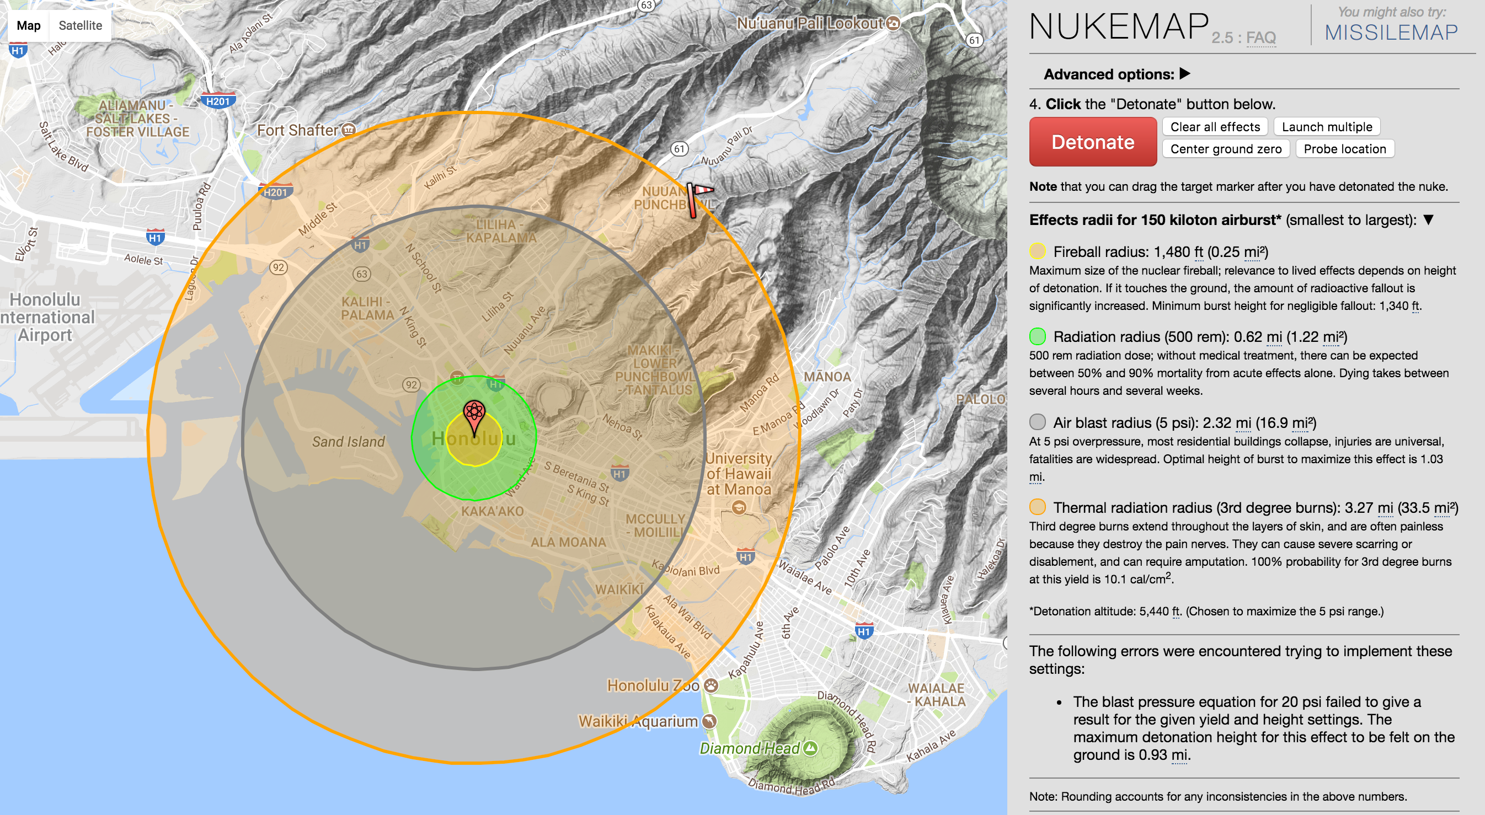
Task: Click Clear all effects button
Action: [x=1215, y=127]
